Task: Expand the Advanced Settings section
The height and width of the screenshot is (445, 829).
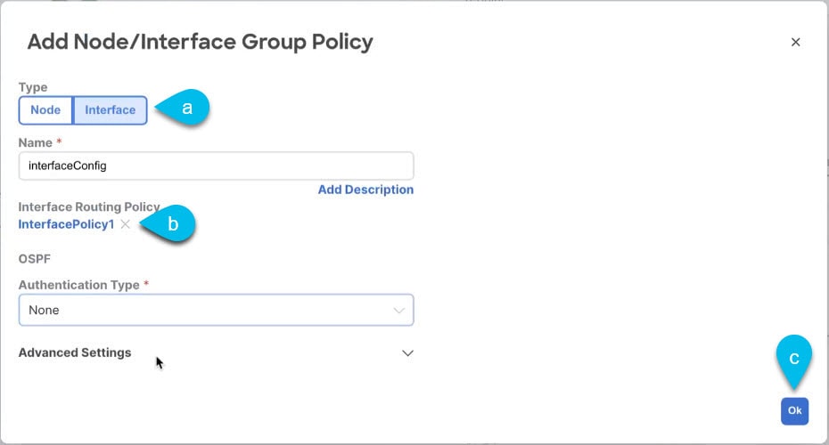Action: tap(217, 352)
